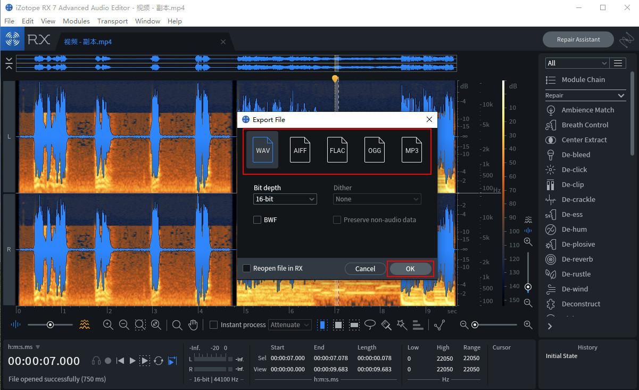Open the De-hum module
The width and height of the screenshot is (639, 390).
pyautogui.click(x=567, y=229)
